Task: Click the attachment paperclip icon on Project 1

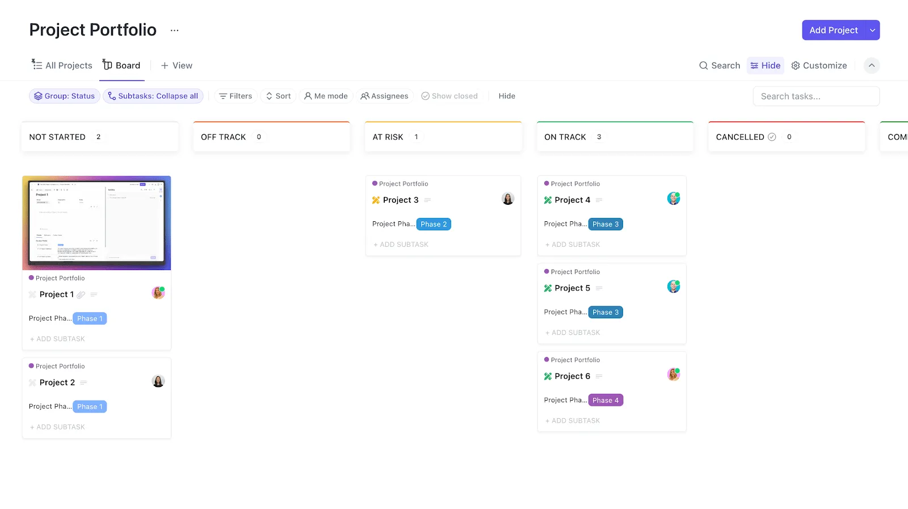Action: click(81, 295)
